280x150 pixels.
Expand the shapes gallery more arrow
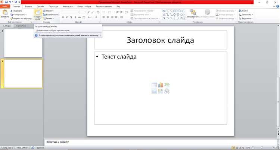pyautogui.click(x=185, y=18)
